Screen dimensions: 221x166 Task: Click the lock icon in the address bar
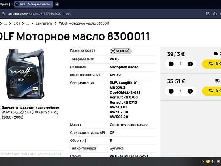[x=3, y=14]
